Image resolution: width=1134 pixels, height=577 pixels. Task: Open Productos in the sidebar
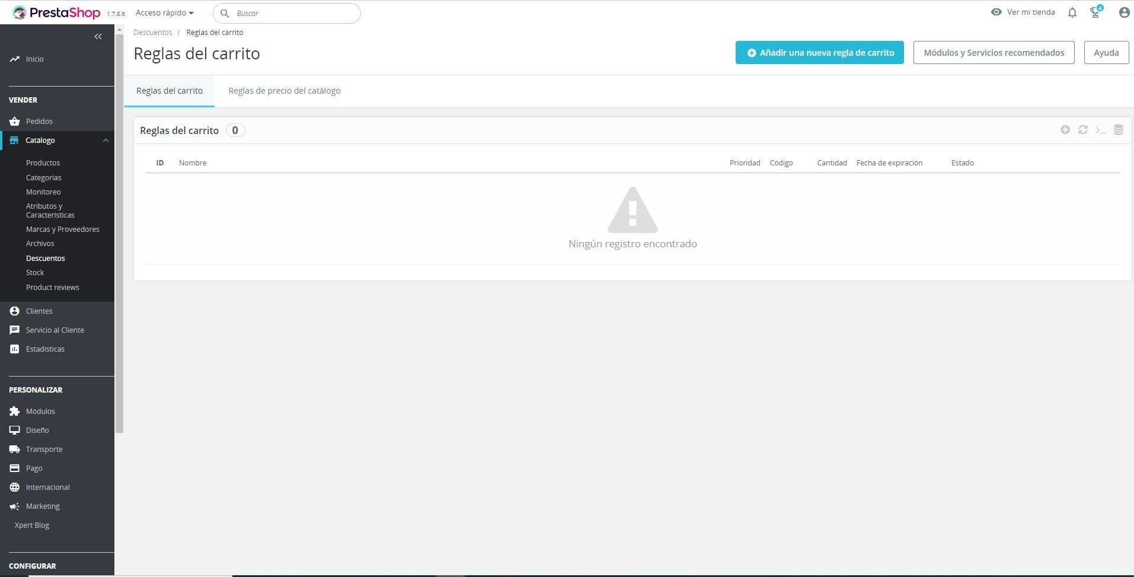tap(43, 162)
